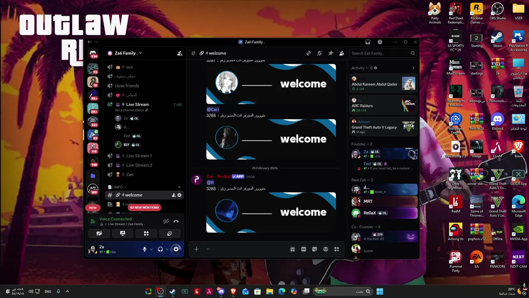529x298 pixels.
Task: Select the welcome text channel
Action: [144, 195]
